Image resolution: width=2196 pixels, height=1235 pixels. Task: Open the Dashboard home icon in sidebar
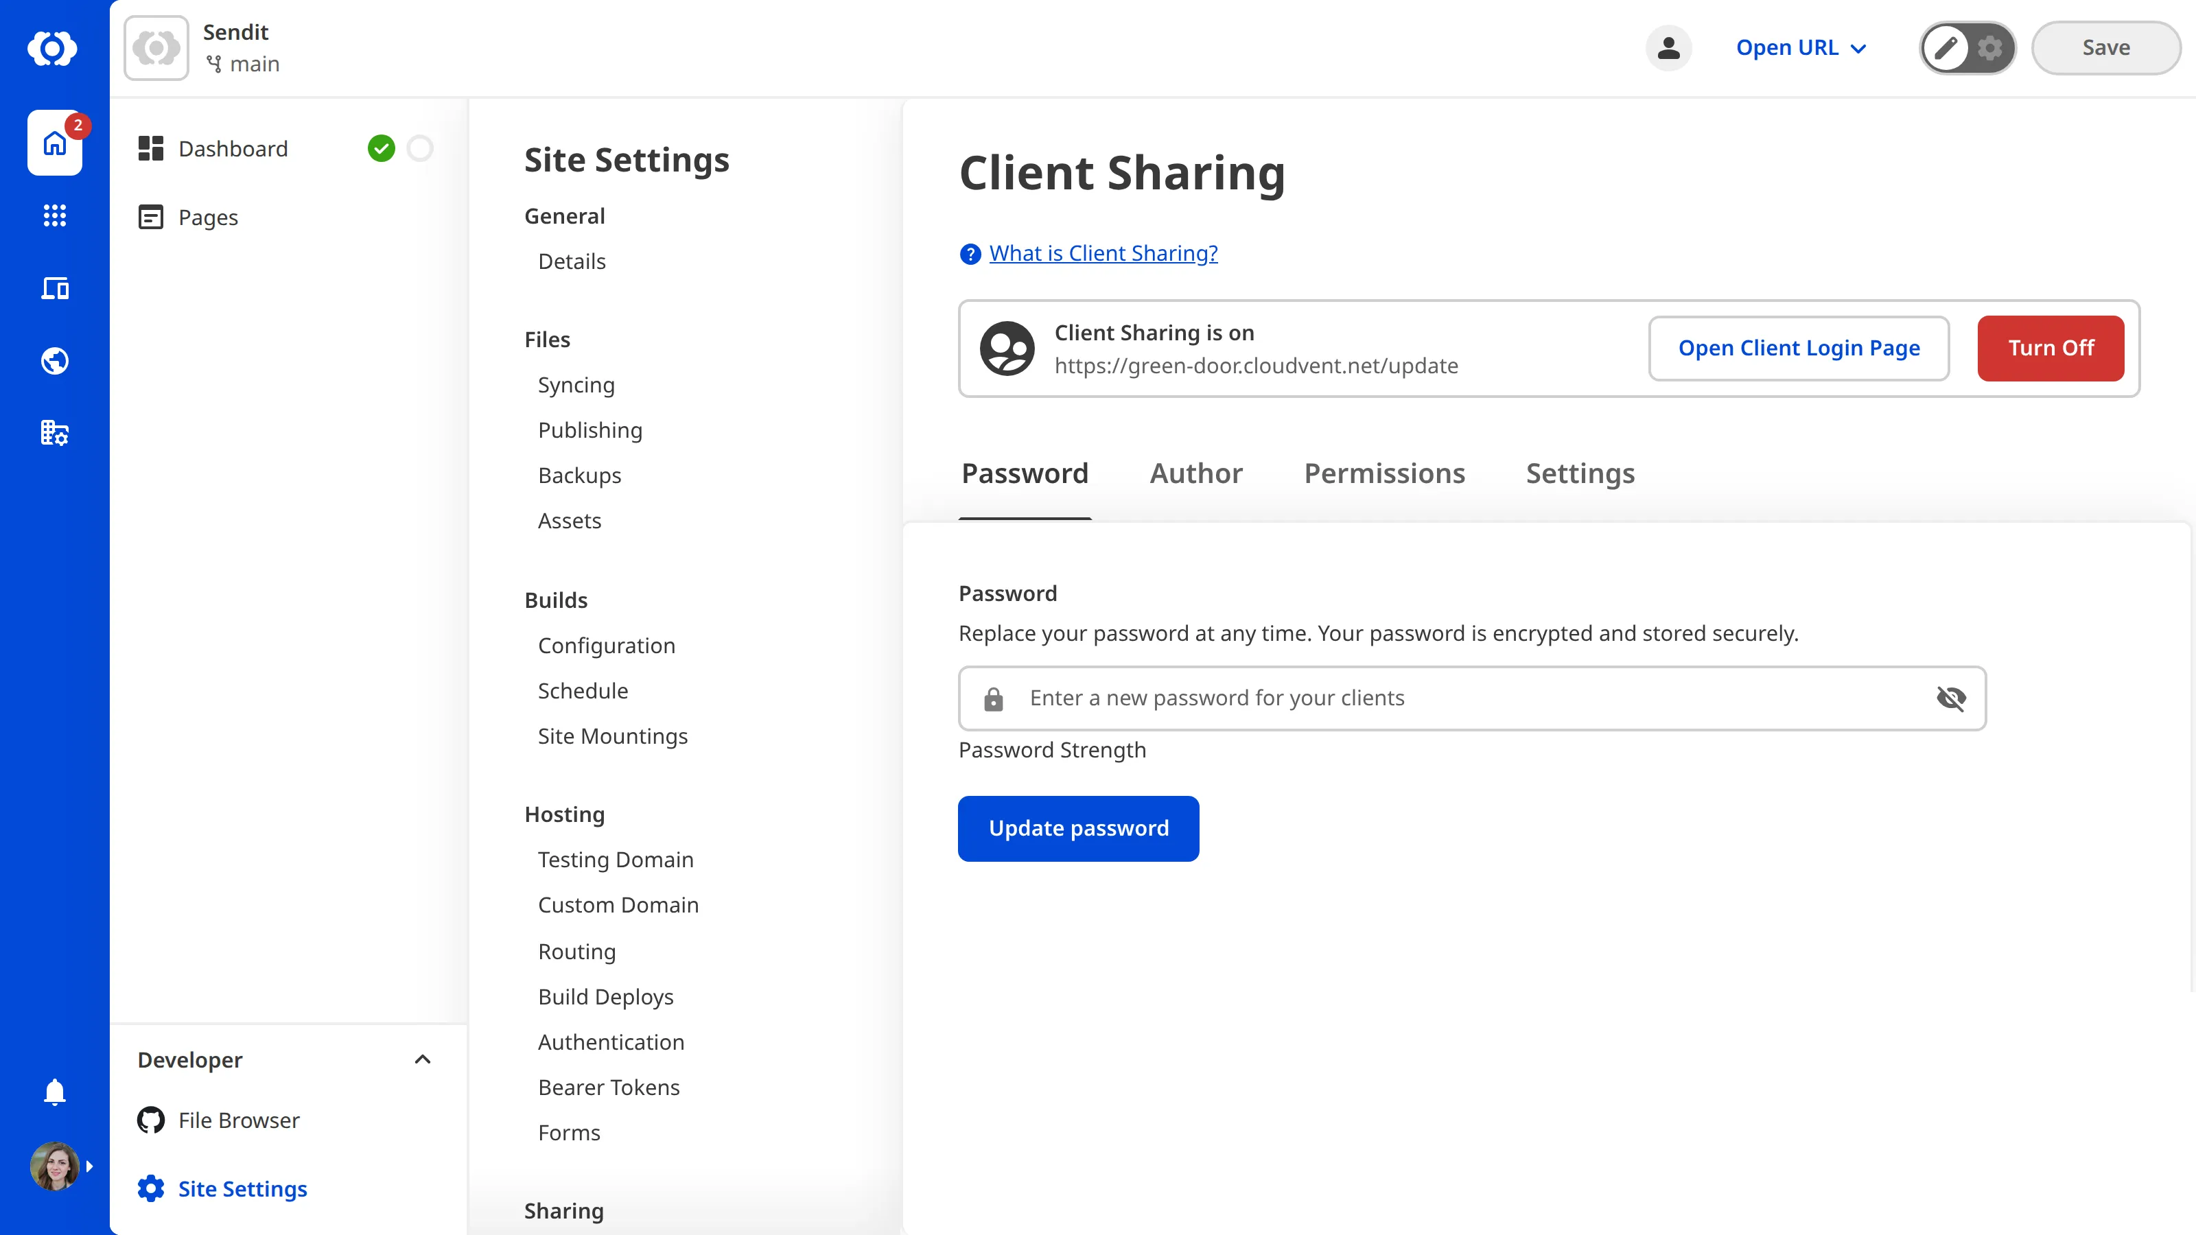[54, 143]
